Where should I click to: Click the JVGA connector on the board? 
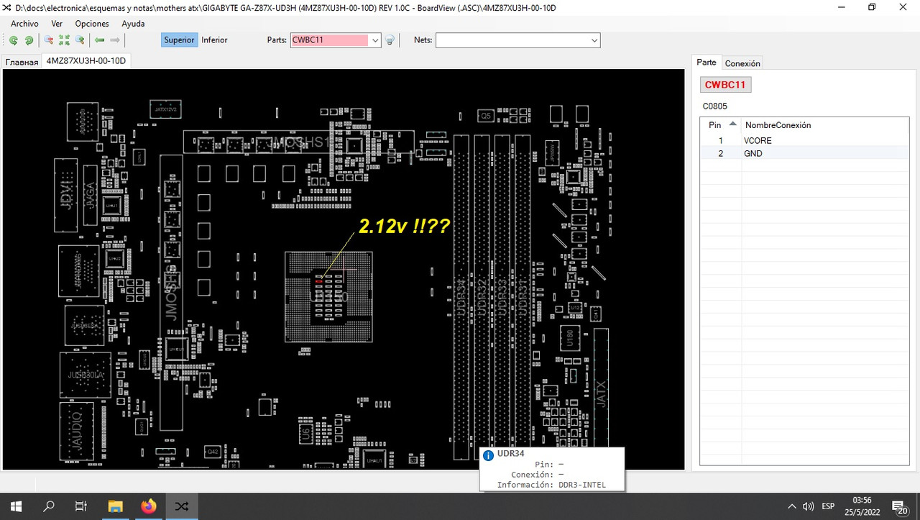[x=90, y=196]
